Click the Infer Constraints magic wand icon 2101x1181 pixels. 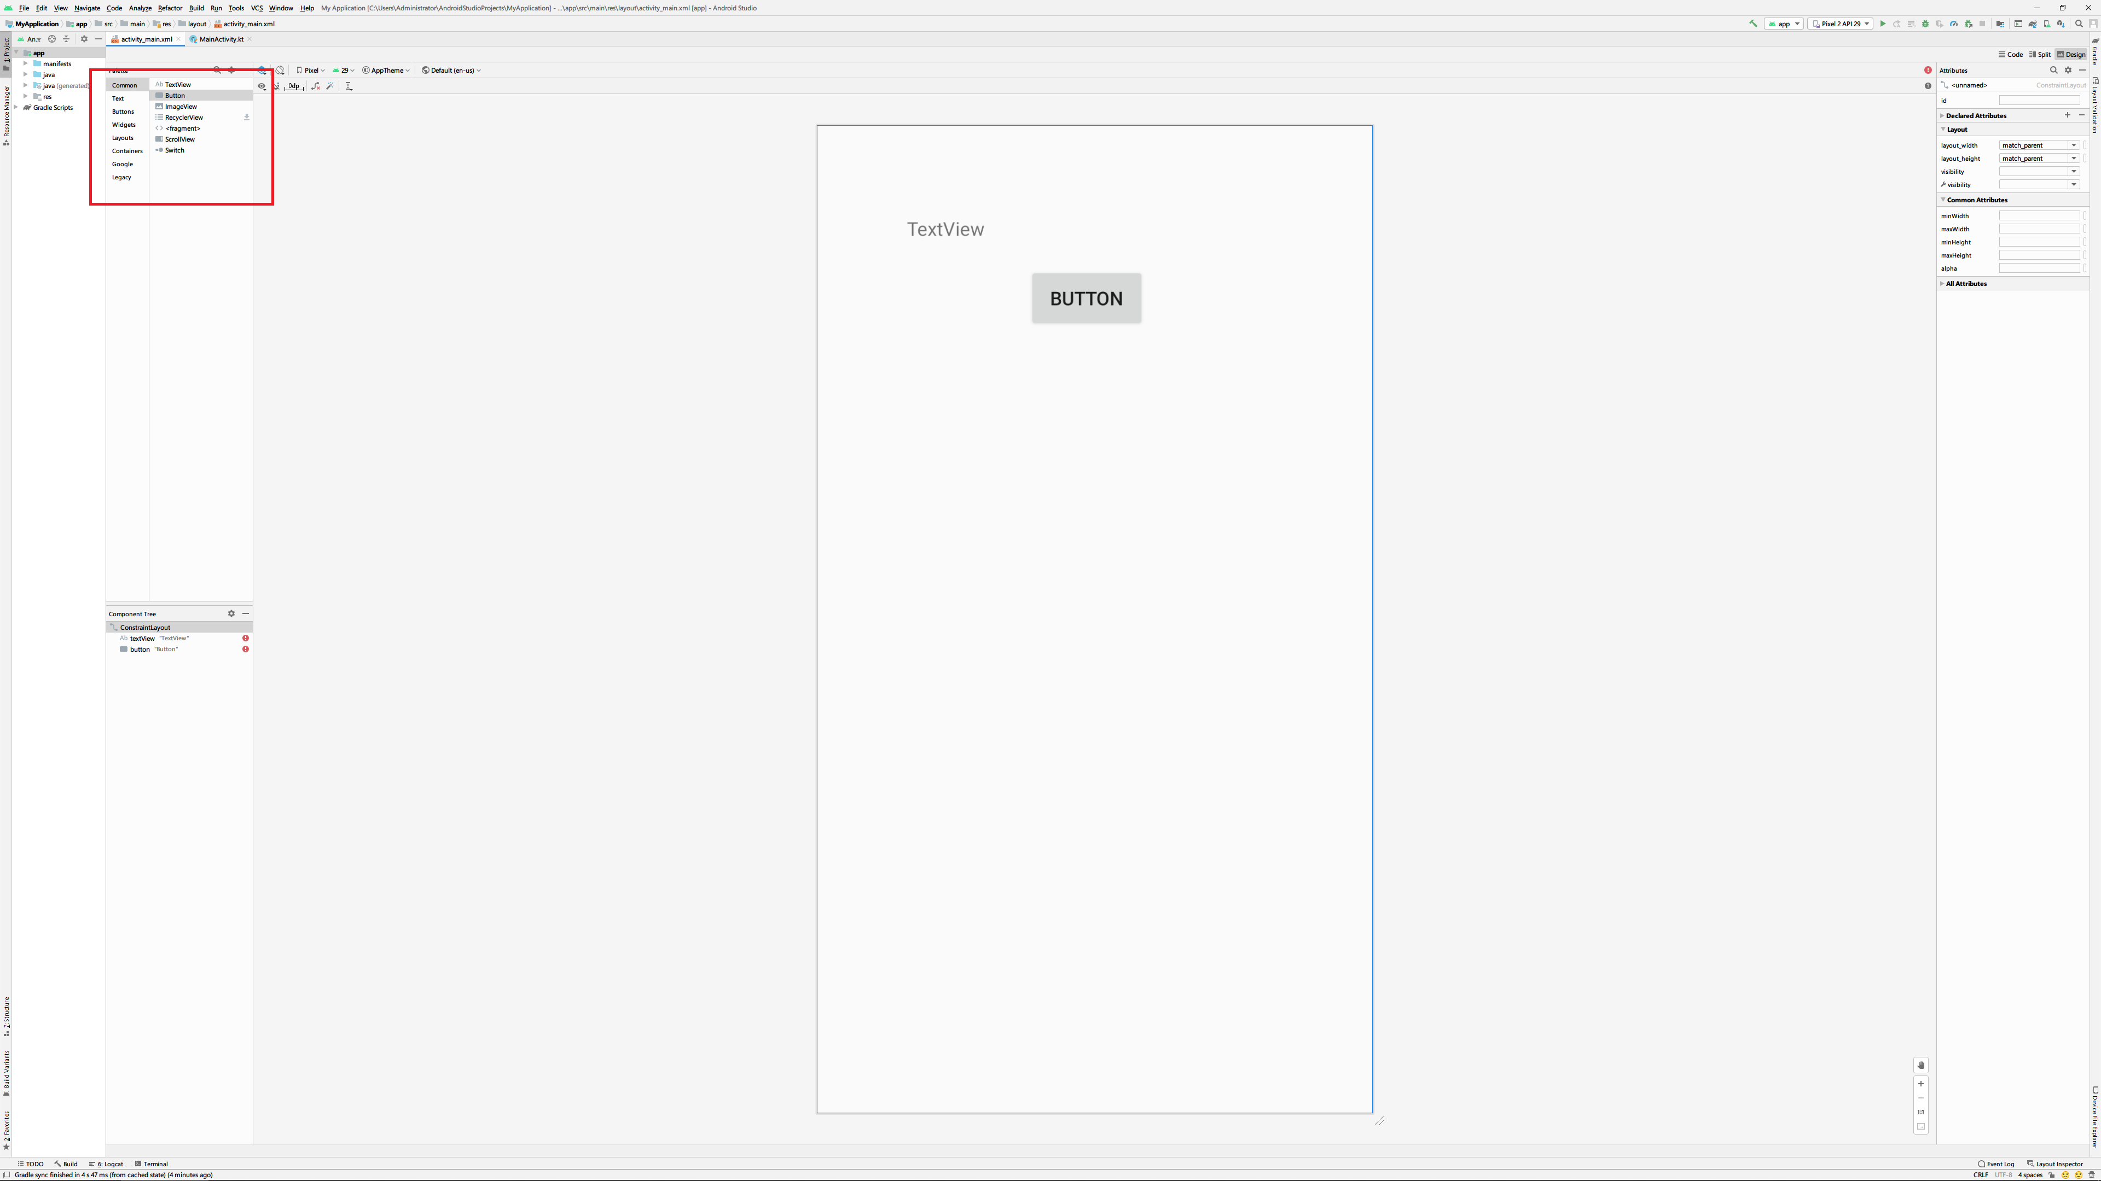click(x=330, y=86)
